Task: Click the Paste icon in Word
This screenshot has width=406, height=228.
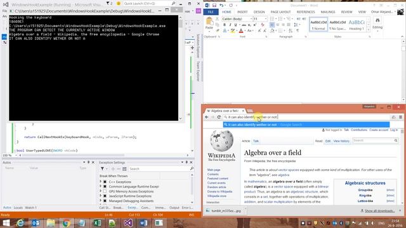Action: point(209,22)
